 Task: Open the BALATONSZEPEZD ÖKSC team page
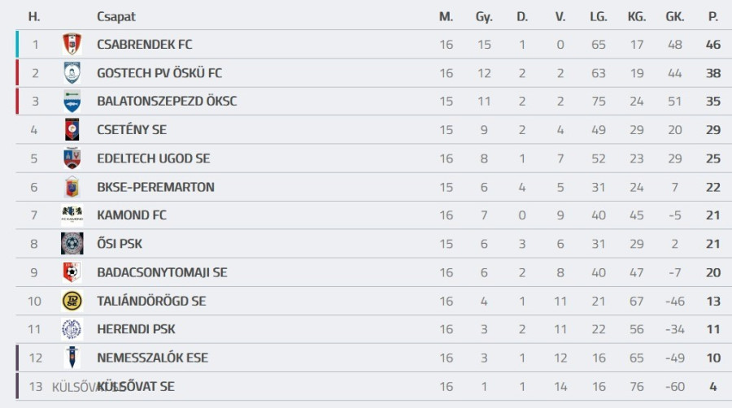coord(167,102)
